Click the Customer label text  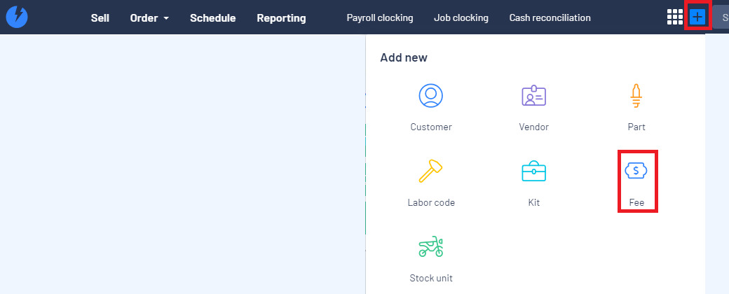click(x=431, y=127)
